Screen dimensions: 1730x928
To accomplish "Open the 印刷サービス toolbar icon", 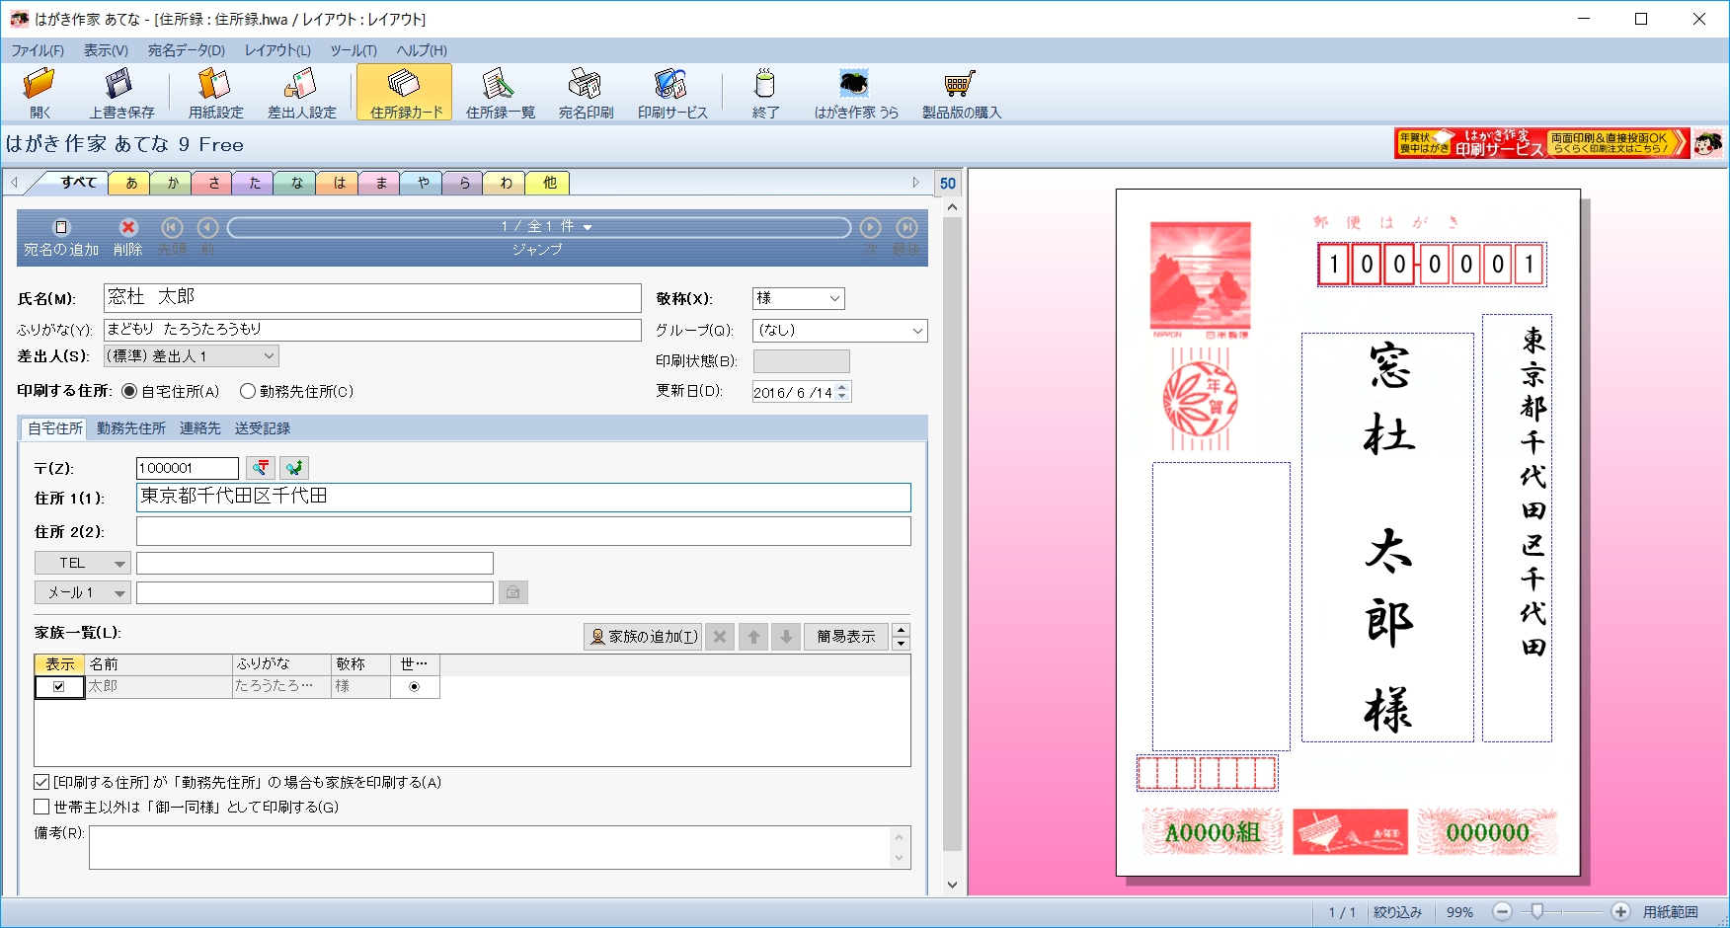I will tap(672, 93).
